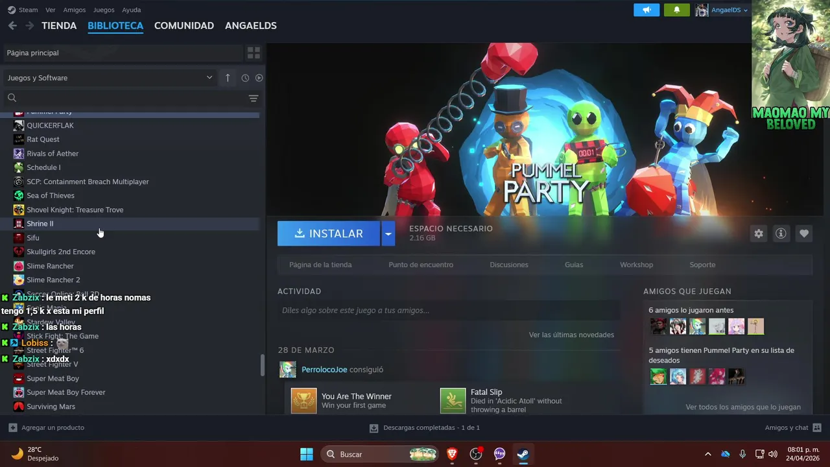Open Workshop link
Viewport: 830px width, 467px height.
coord(636,265)
